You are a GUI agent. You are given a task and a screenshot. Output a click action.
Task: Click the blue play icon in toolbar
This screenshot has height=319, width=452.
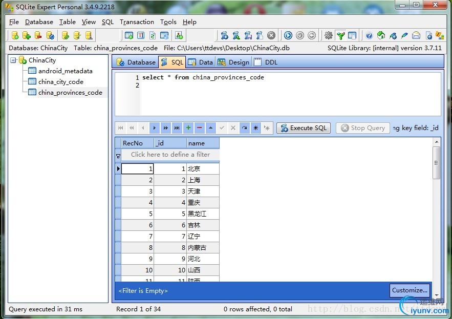[288, 35]
